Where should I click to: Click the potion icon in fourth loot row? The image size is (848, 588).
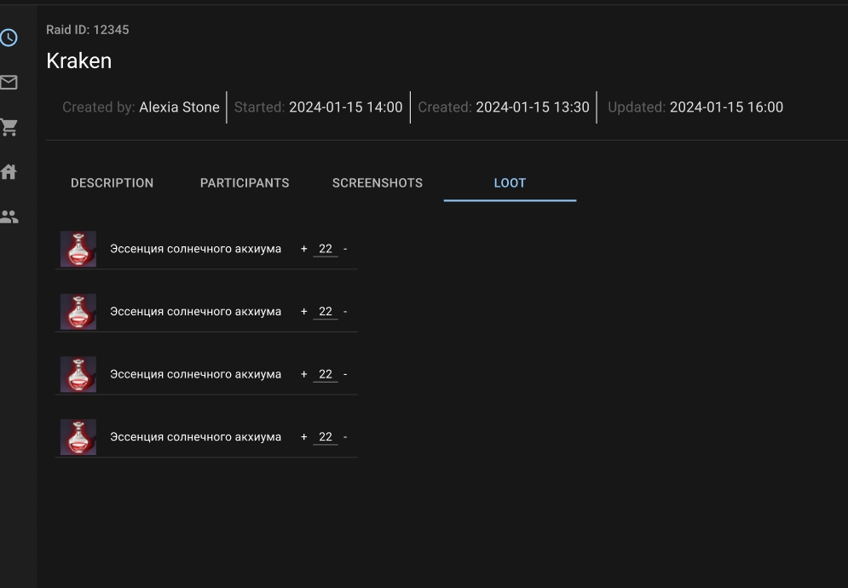pos(78,437)
